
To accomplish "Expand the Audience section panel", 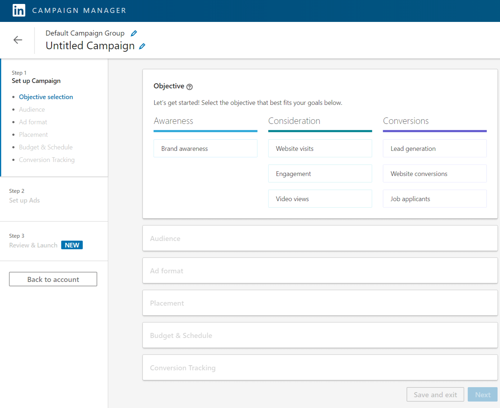I will pyautogui.click(x=320, y=238).
